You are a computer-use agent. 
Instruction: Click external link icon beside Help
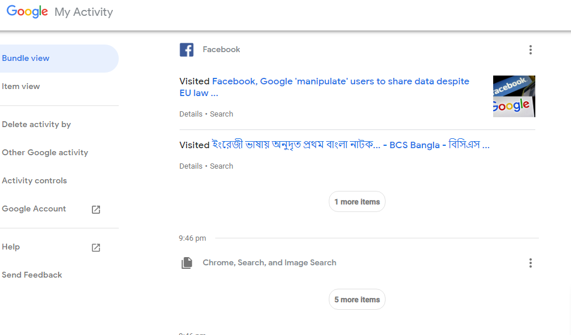click(x=96, y=247)
